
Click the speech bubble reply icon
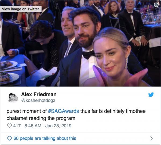tap(9, 138)
